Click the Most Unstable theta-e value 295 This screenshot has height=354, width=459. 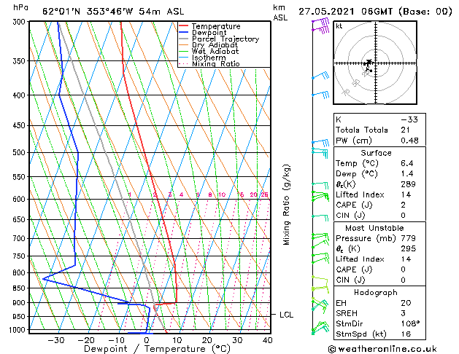(409, 249)
